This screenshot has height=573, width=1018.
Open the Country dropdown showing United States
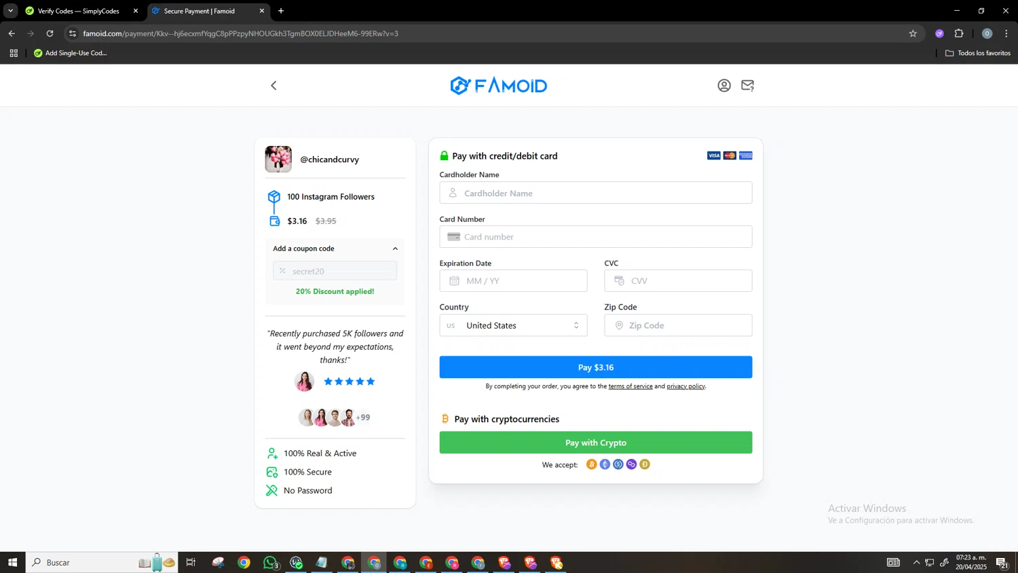[x=513, y=325]
